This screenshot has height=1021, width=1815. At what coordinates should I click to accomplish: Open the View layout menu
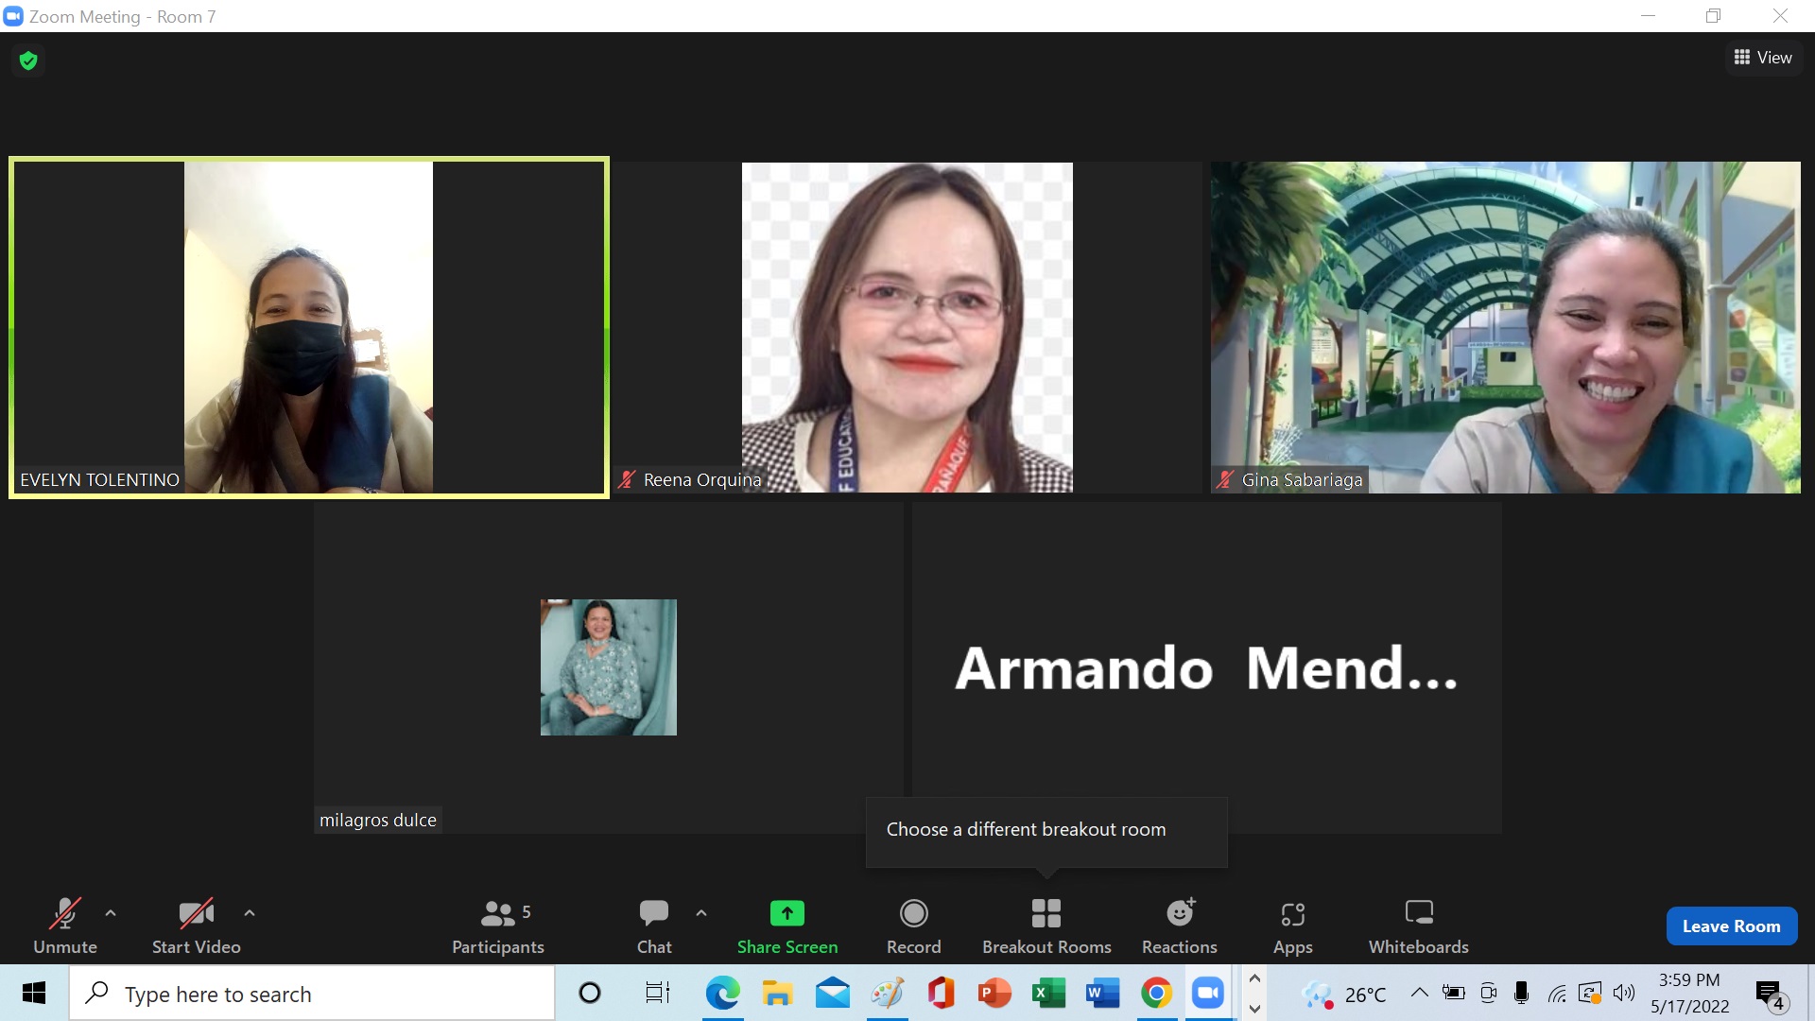pos(1763,58)
